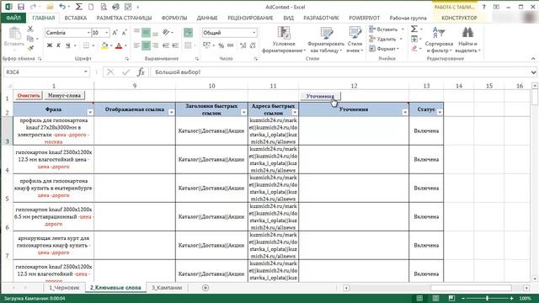Add a new sheet with plus button
The height and width of the screenshot is (303, 539).
point(205,288)
